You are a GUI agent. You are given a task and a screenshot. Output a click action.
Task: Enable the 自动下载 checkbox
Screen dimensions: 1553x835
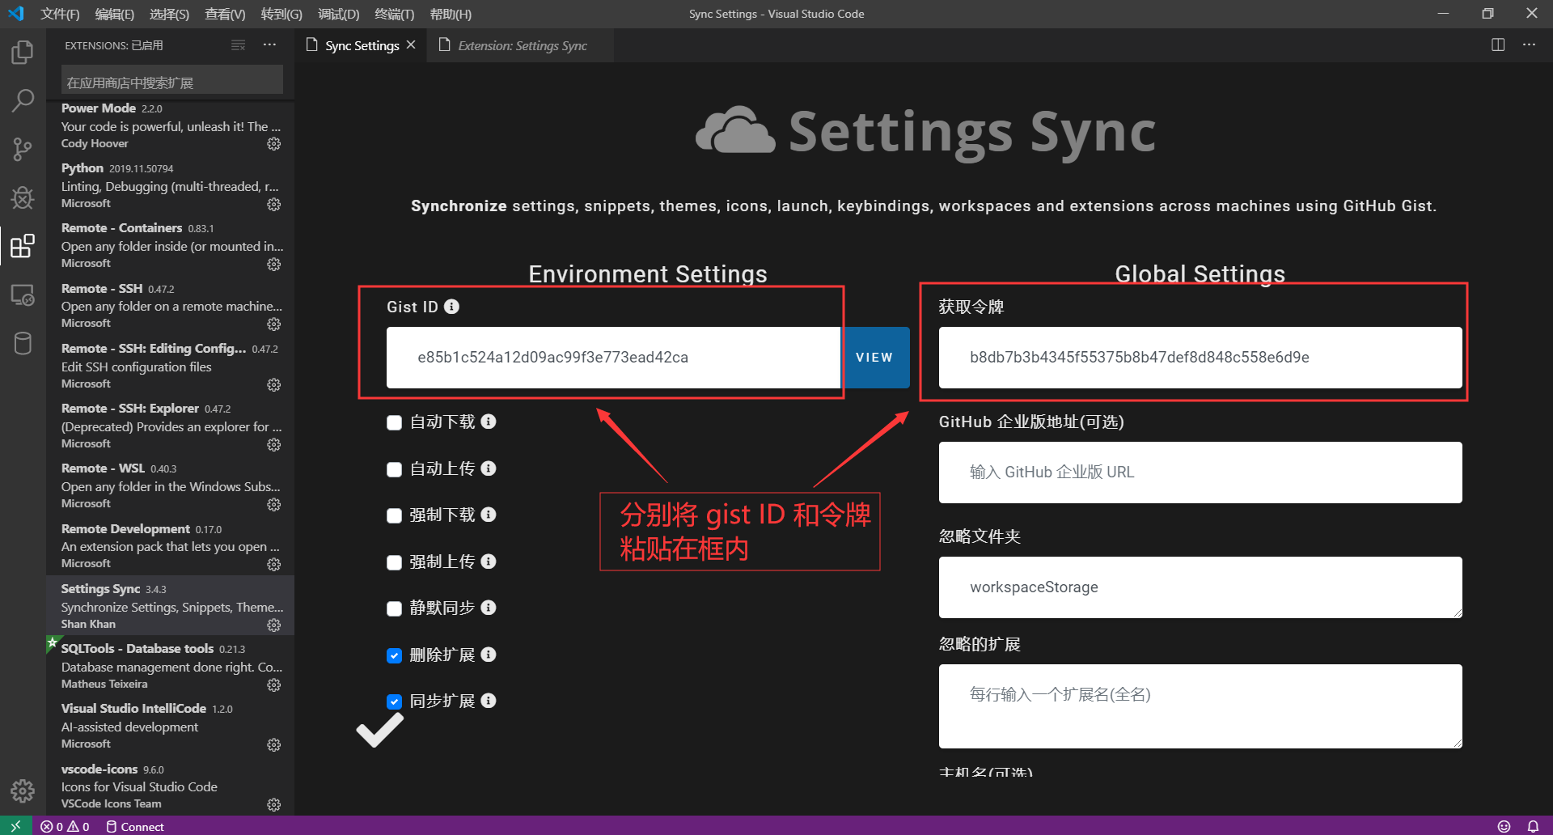tap(395, 422)
